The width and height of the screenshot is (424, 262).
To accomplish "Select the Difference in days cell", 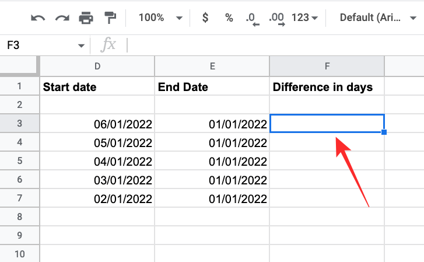I will click(327, 87).
